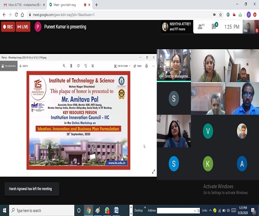259x216 pixels.
Task: Click the zoom magnifier in Photos toolbar
Action: click(64, 66)
